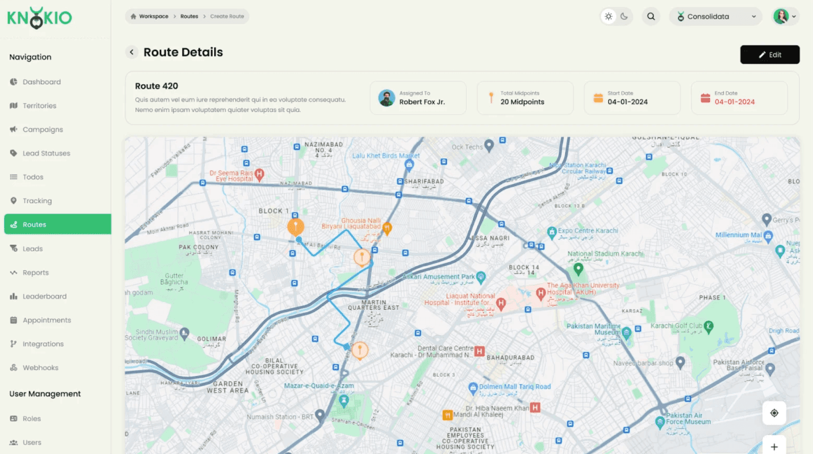Click Workspace in the breadcrumb trail
Screen dimensions: 813x454
pos(154,16)
